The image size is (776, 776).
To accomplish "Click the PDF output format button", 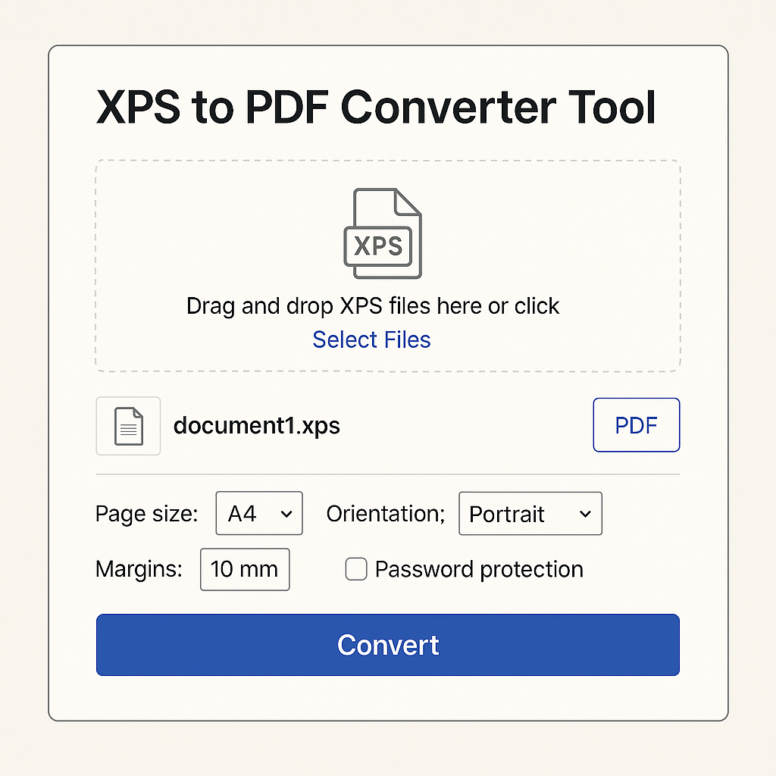I will pos(636,425).
